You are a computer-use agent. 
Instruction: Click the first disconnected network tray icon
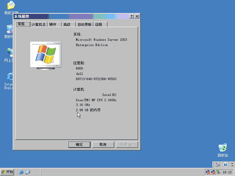click(x=208, y=172)
